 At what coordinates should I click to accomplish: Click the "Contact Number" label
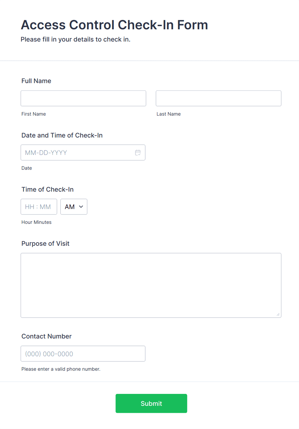click(x=47, y=336)
